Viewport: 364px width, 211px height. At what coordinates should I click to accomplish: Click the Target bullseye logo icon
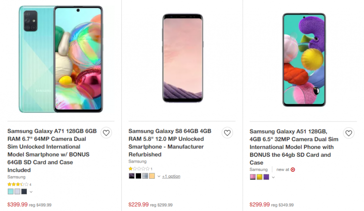click(x=293, y=170)
